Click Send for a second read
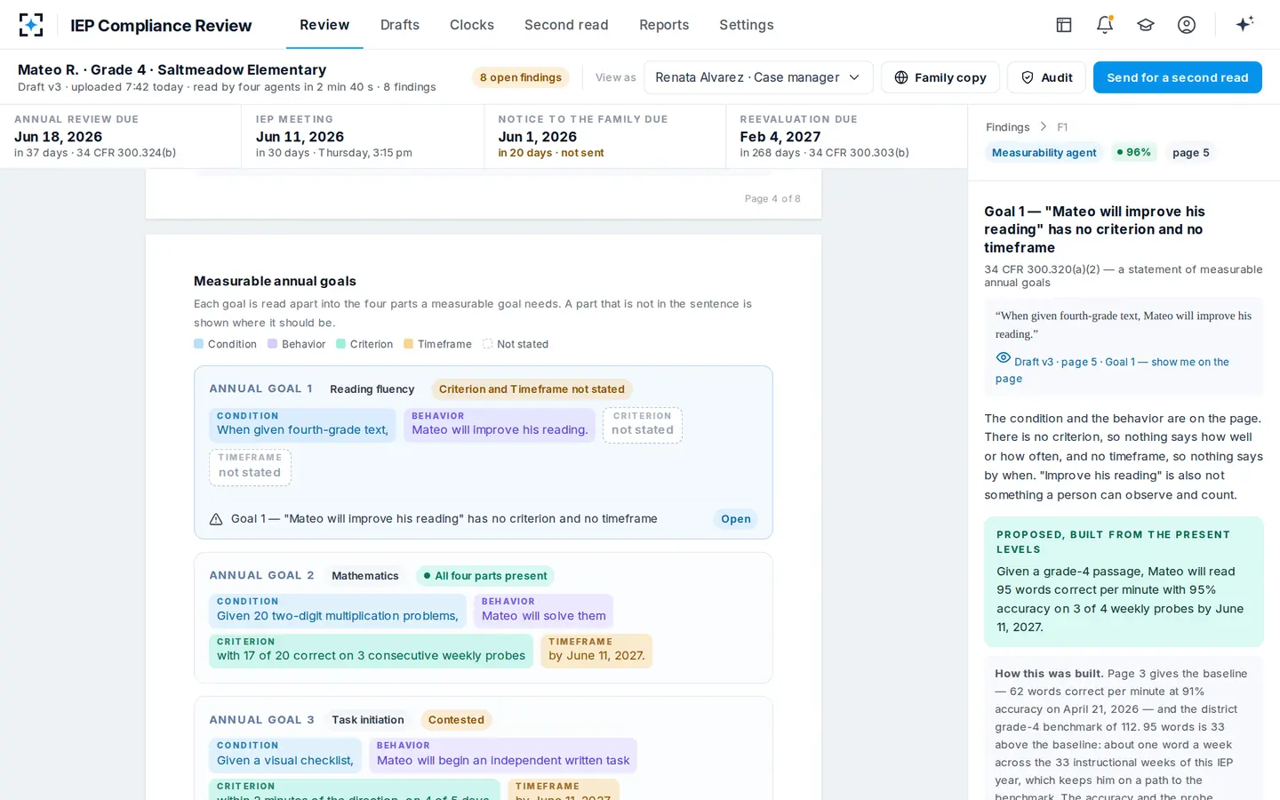 click(x=1178, y=77)
